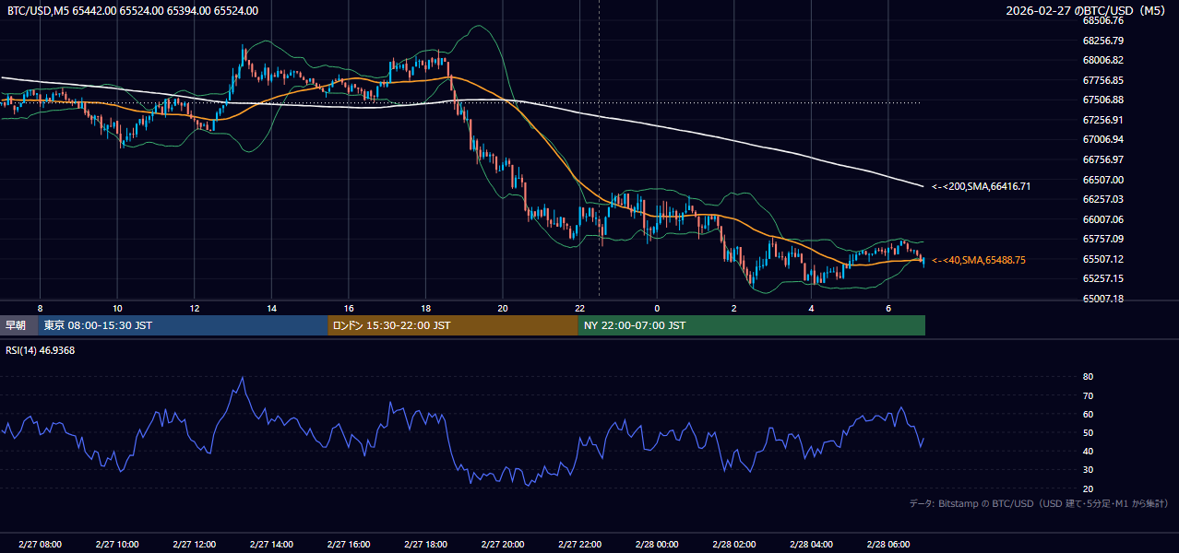
Task: Click the bottom time label 2/27 16:00
Action: click(x=349, y=544)
